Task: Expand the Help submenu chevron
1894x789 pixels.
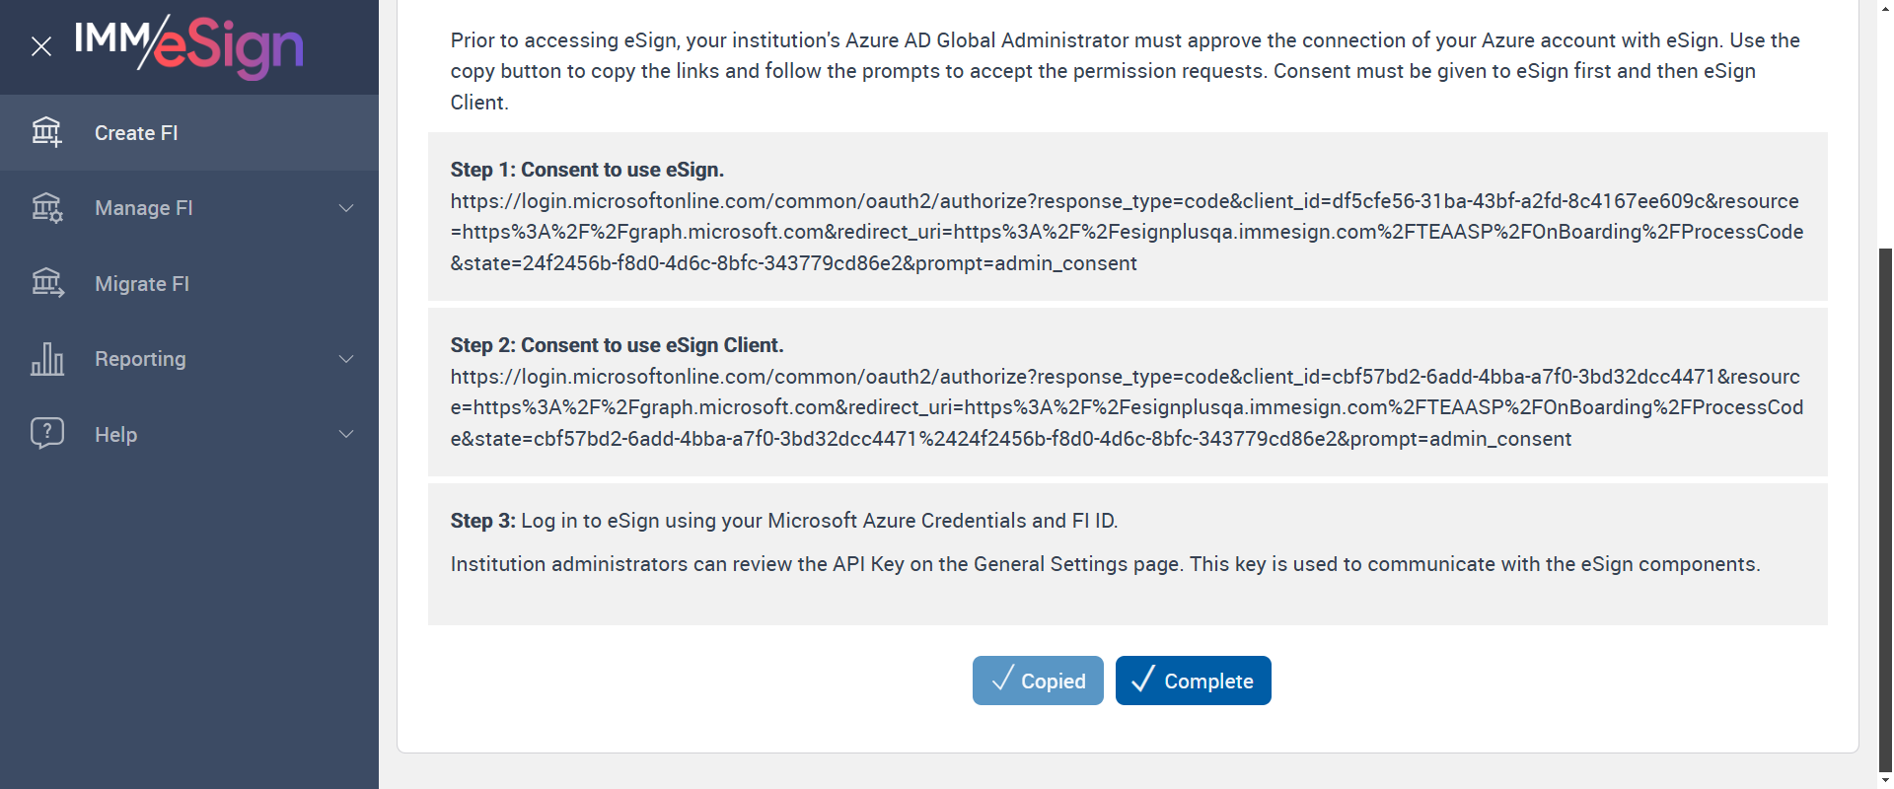Action: tap(346, 434)
